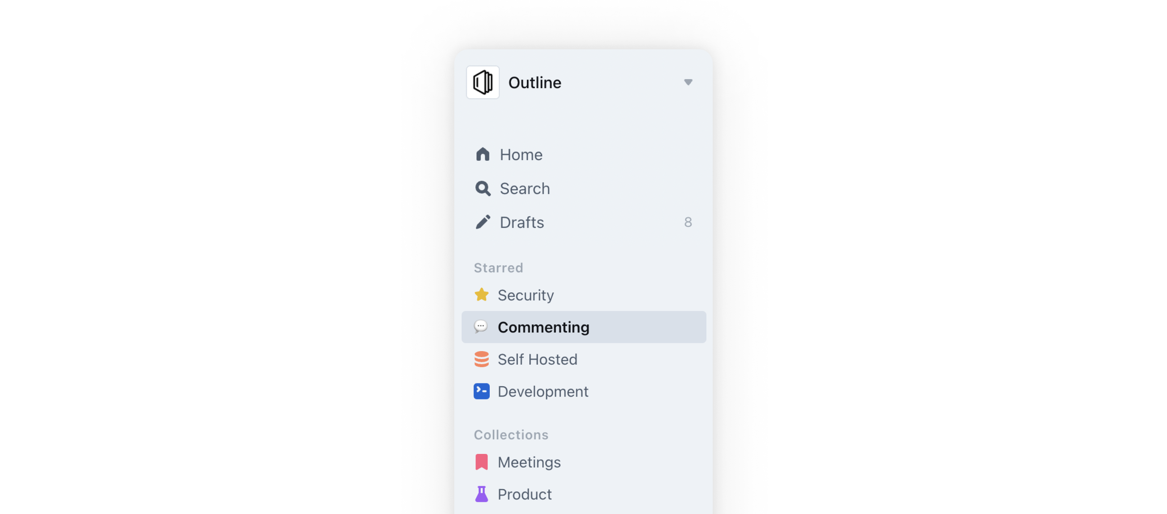Viewport: 1167px width, 514px height.
Task: Open the Security starred document
Action: click(x=525, y=295)
